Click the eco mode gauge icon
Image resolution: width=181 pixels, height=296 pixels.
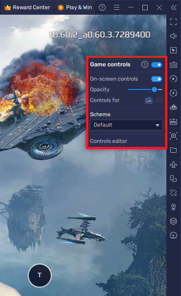pyautogui.click(x=173, y=235)
